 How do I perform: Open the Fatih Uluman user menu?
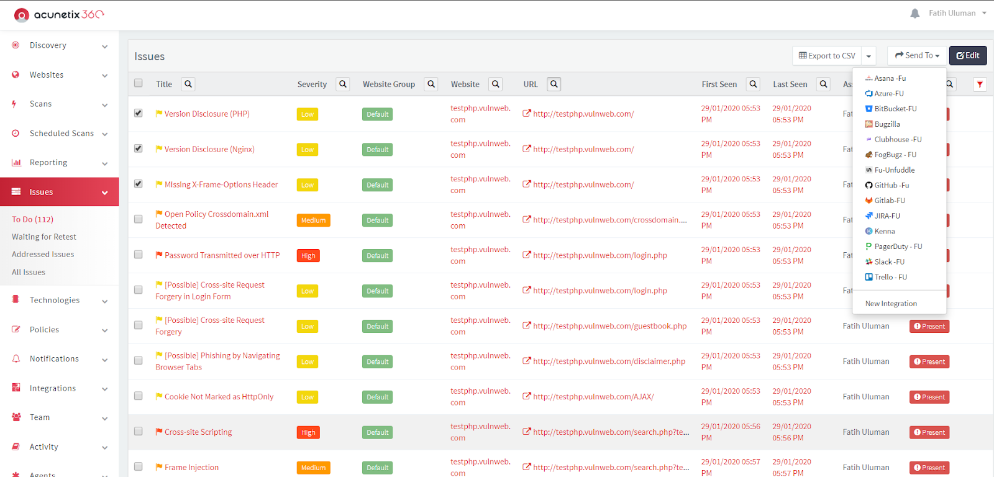point(957,13)
